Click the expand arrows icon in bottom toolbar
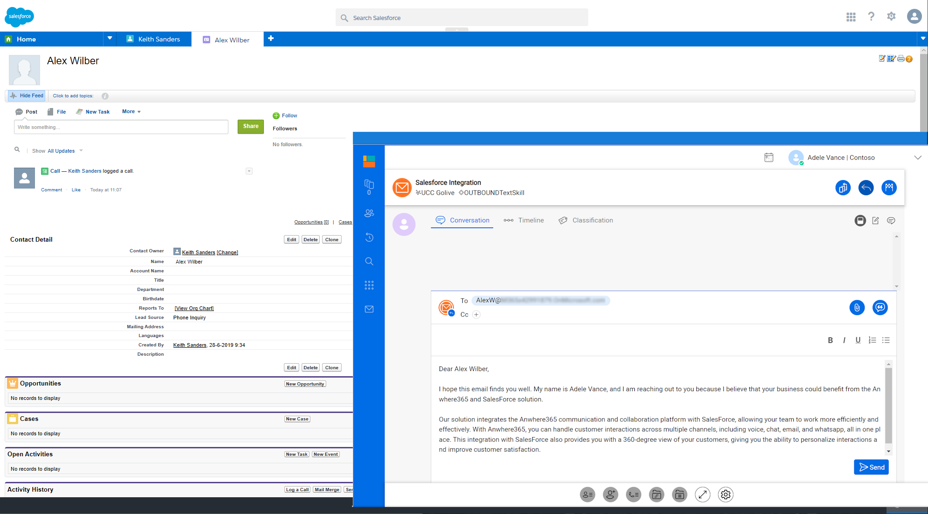 pyautogui.click(x=702, y=494)
